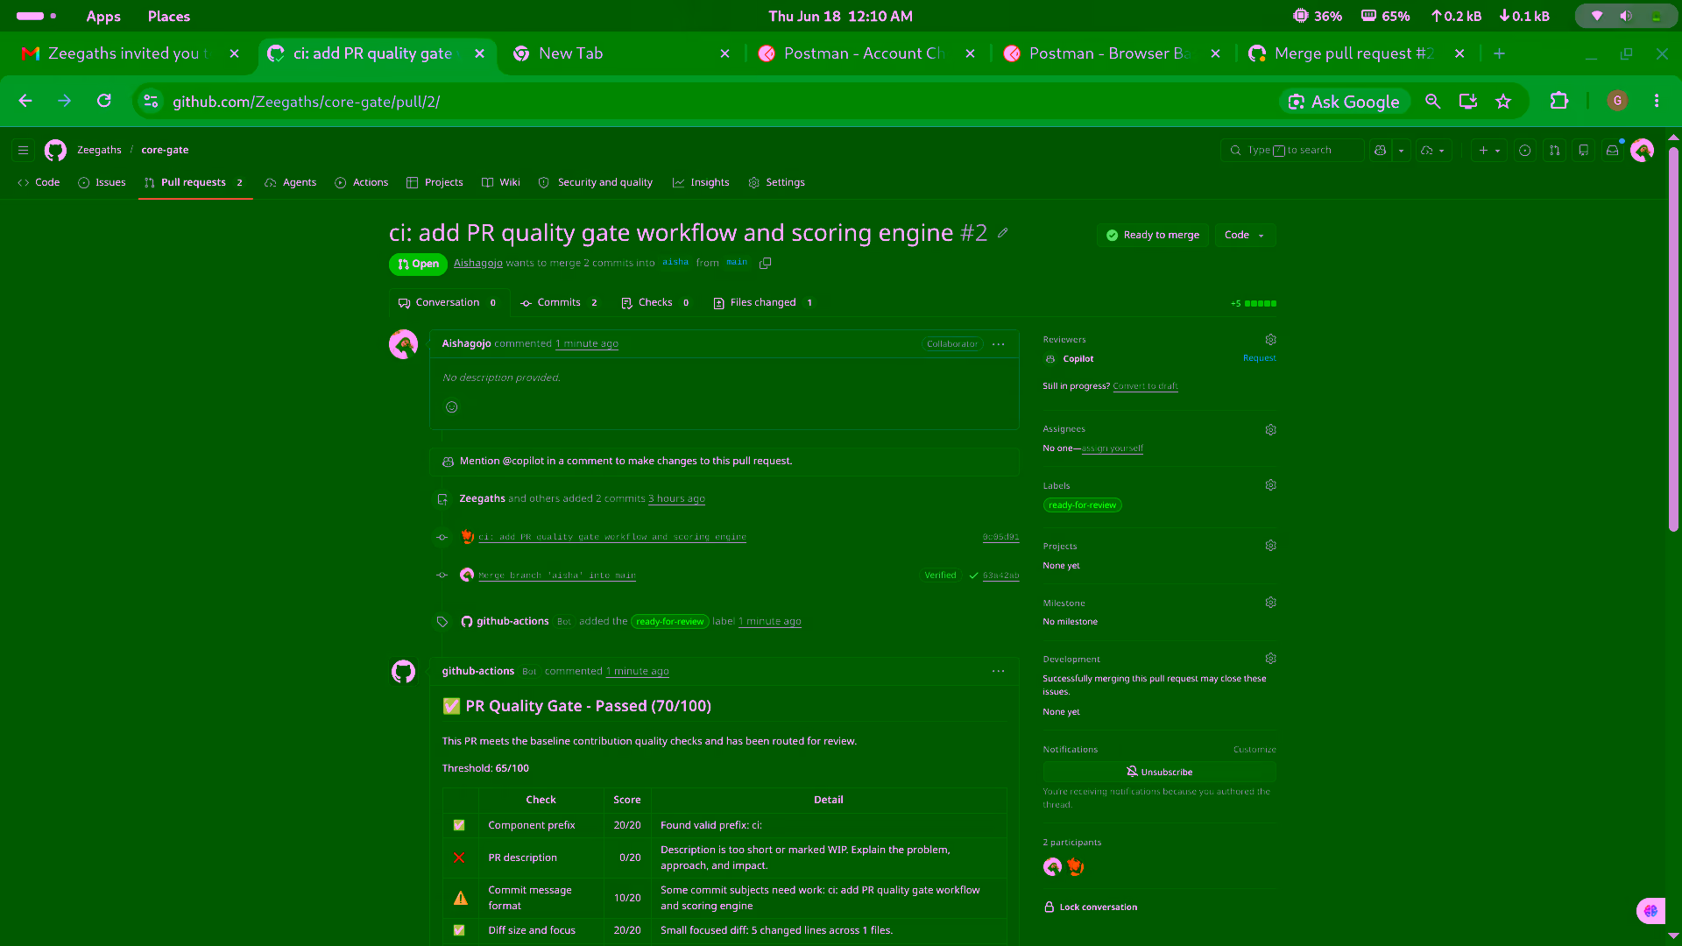
Task: Open the repository Code tab
Action: coord(39,182)
